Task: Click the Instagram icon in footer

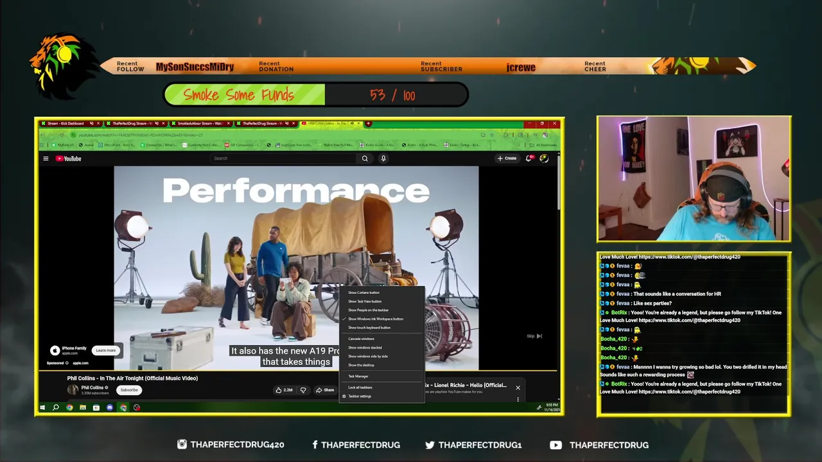Action: coord(182,445)
